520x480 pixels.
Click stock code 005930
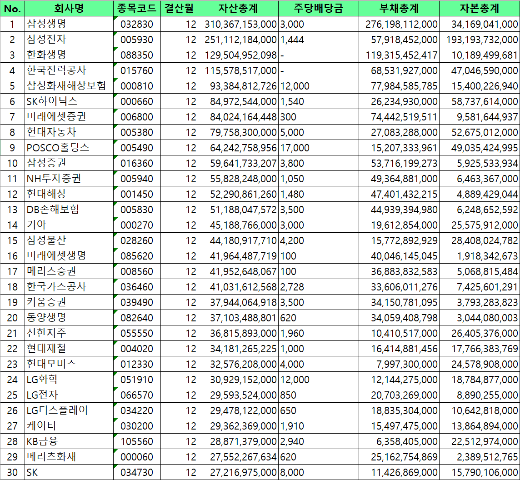pyautogui.click(x=137, y=40)
